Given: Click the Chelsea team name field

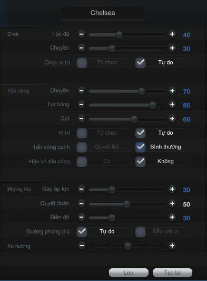Looking at the screenshot, I should coord(103,13).
